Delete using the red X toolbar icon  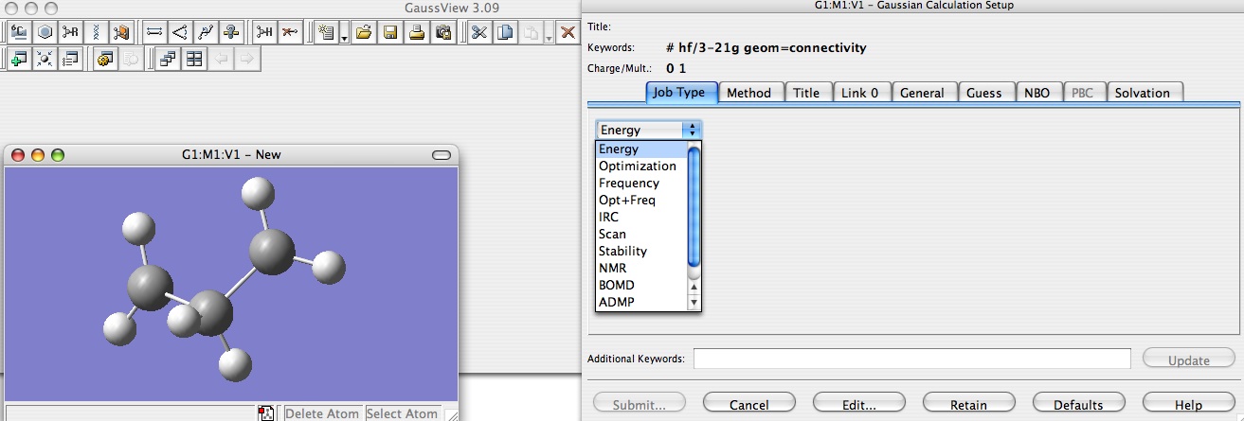pos(568,32)
